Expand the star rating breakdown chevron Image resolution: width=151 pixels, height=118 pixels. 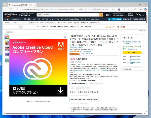pyautogui.click(x=81, y=51)
